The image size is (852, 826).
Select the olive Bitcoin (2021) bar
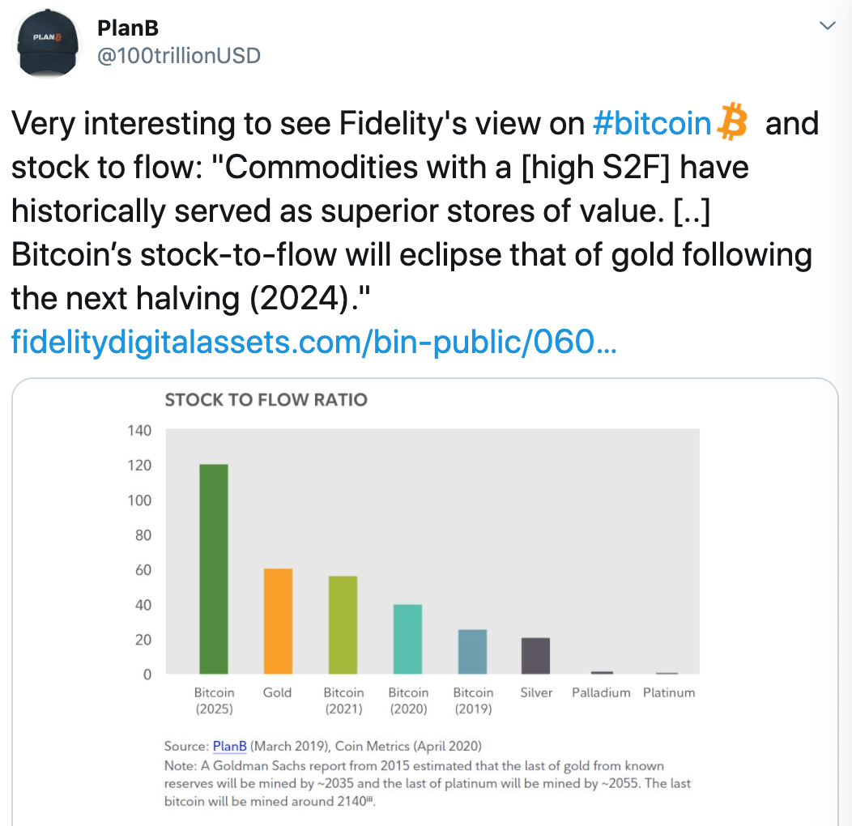pos(343,625)
